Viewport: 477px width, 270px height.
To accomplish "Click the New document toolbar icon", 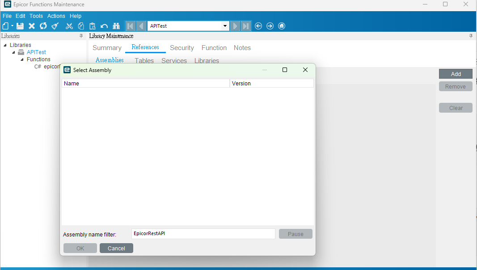I will pyautogui.click(x=5, y=26).
